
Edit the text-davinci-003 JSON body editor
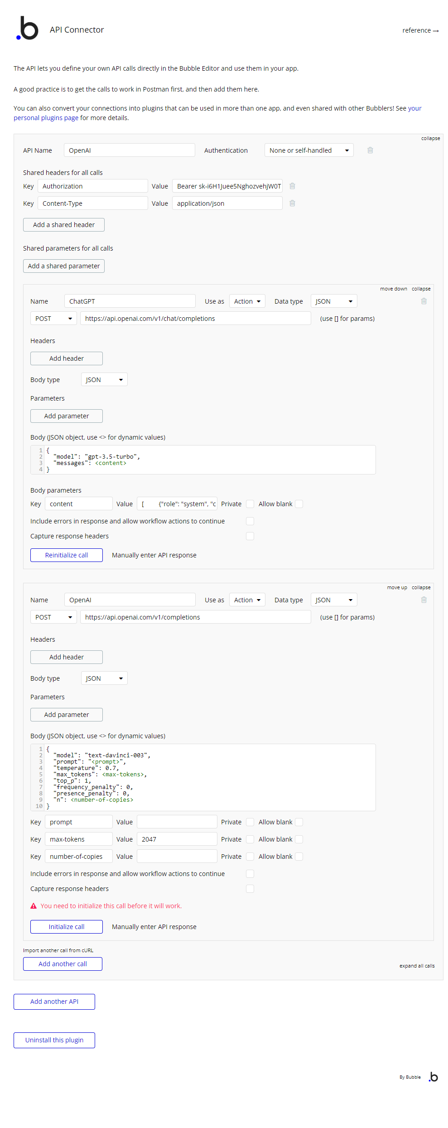[203, 777]
